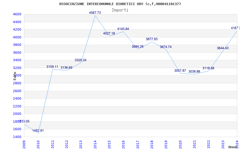This screenshot has width=240, height=150.
Task: Select the 3877.93 data label
Action: (x=151, y=39)
